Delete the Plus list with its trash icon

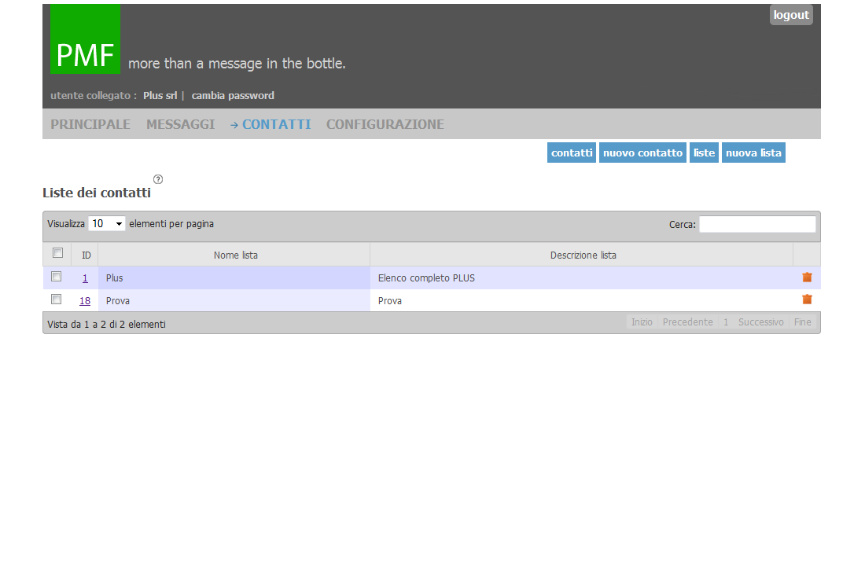pos(807,277)
